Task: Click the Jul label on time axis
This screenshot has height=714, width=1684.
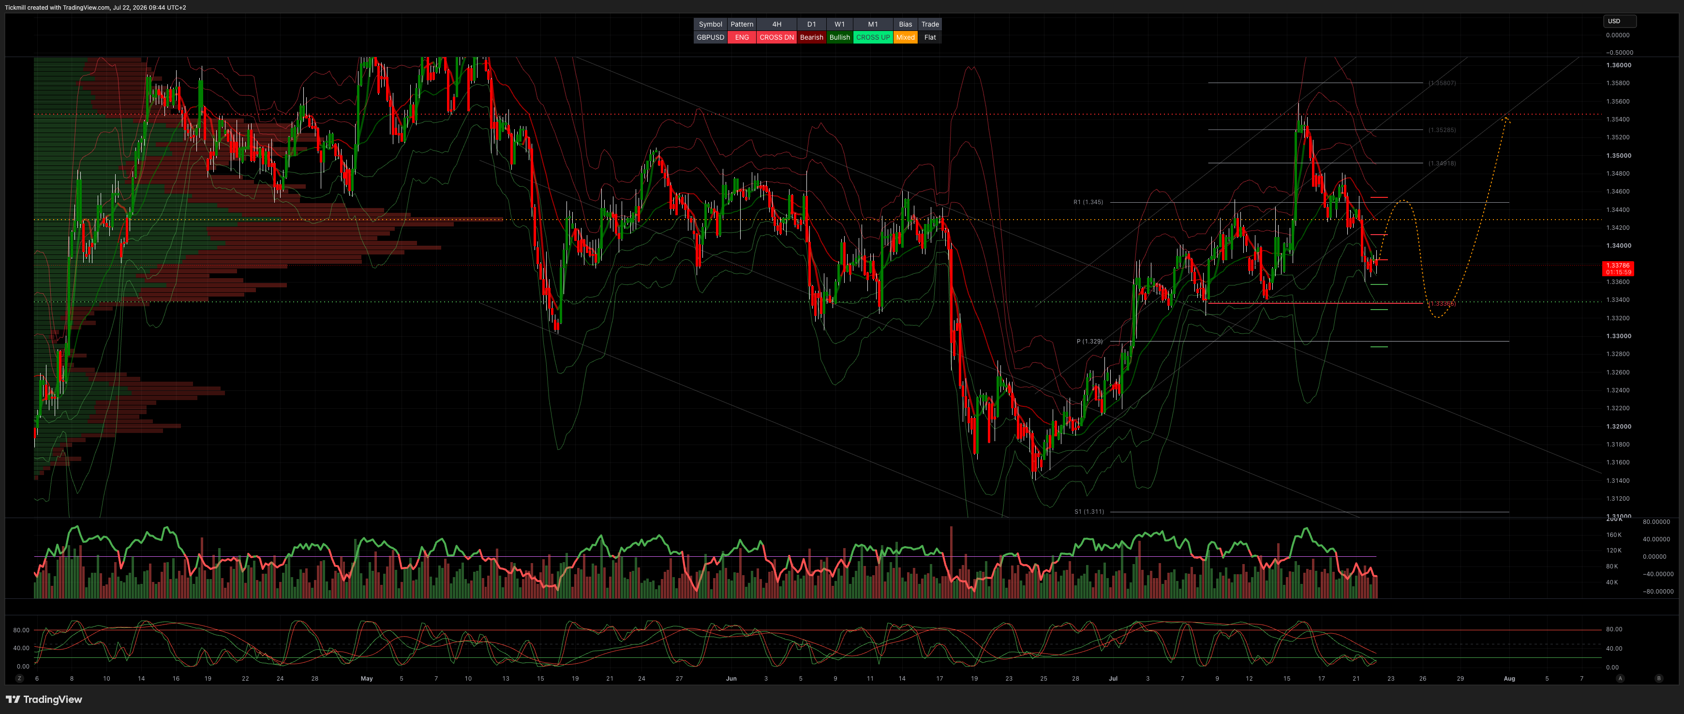Action: (1113, 679)
